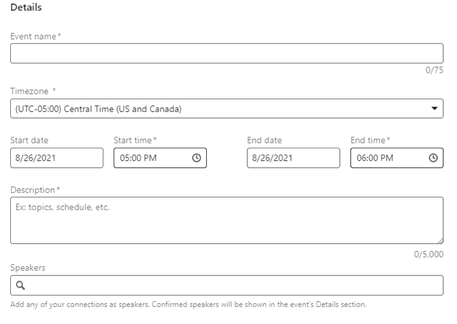Click the 0/5,000 character counter
This screenshot has width=457, height=324.
click(428, 254)
